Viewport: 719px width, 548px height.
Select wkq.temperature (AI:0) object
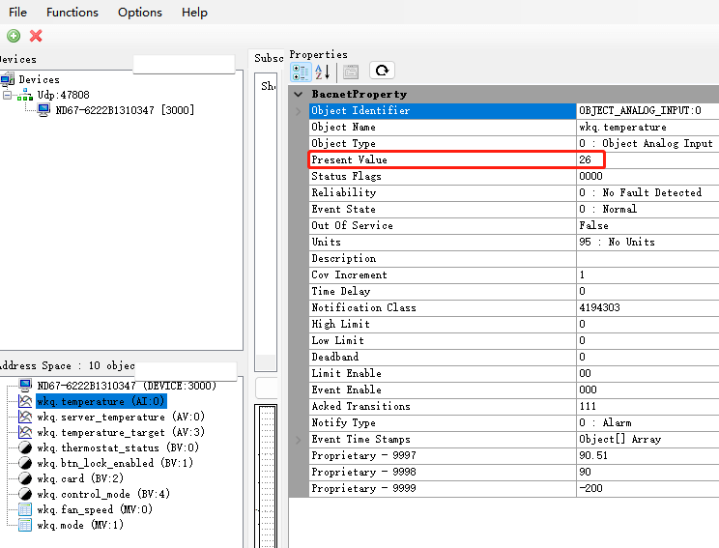point(101,401)
